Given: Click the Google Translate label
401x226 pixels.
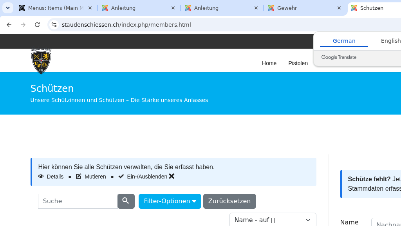Looking at the screenshot, I should point(339,57).
